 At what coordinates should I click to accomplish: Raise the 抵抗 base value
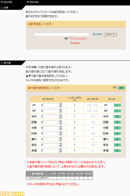(x=61, y=144)
